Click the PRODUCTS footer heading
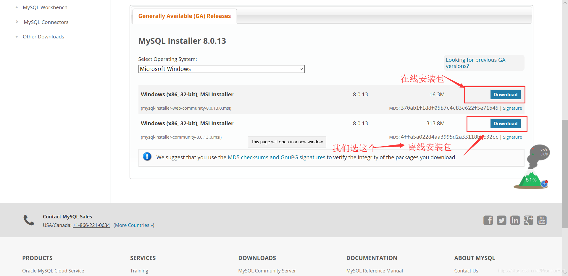Image resolution: width=568 pixels, height=276 pixels. [37, 258]
